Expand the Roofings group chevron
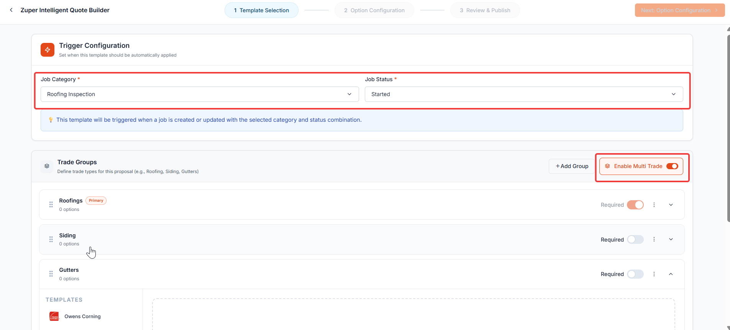730x330 pixels. (x=671, y=205)
